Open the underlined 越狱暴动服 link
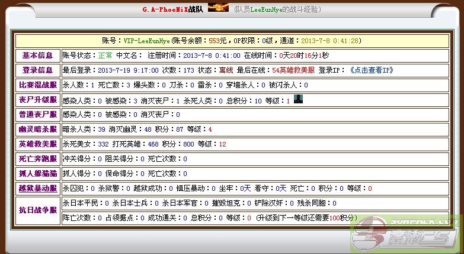Screen dimensions: 464x254 (37, 188)
